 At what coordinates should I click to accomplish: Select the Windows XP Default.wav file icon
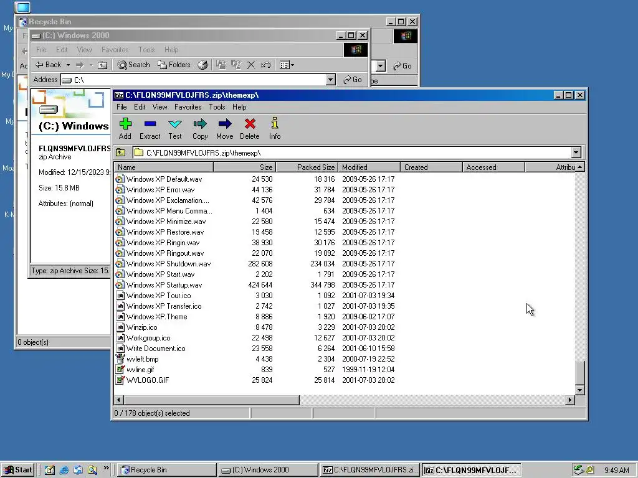pos(120,179)
